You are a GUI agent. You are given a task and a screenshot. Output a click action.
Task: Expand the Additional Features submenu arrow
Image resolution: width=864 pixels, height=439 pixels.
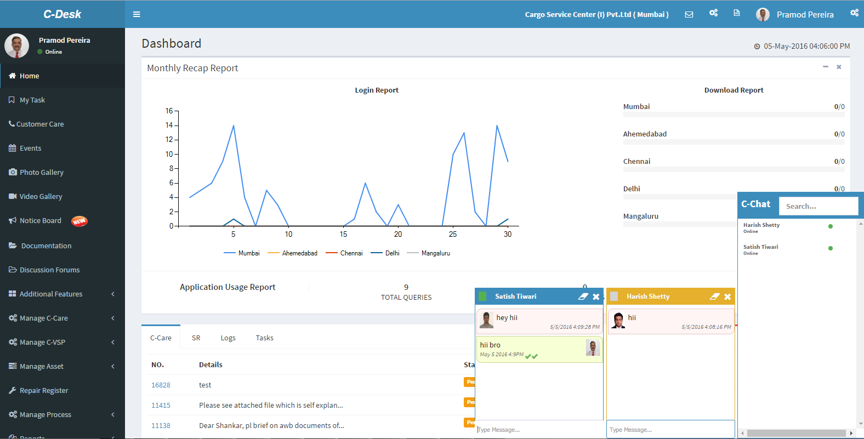click(113, 294)
